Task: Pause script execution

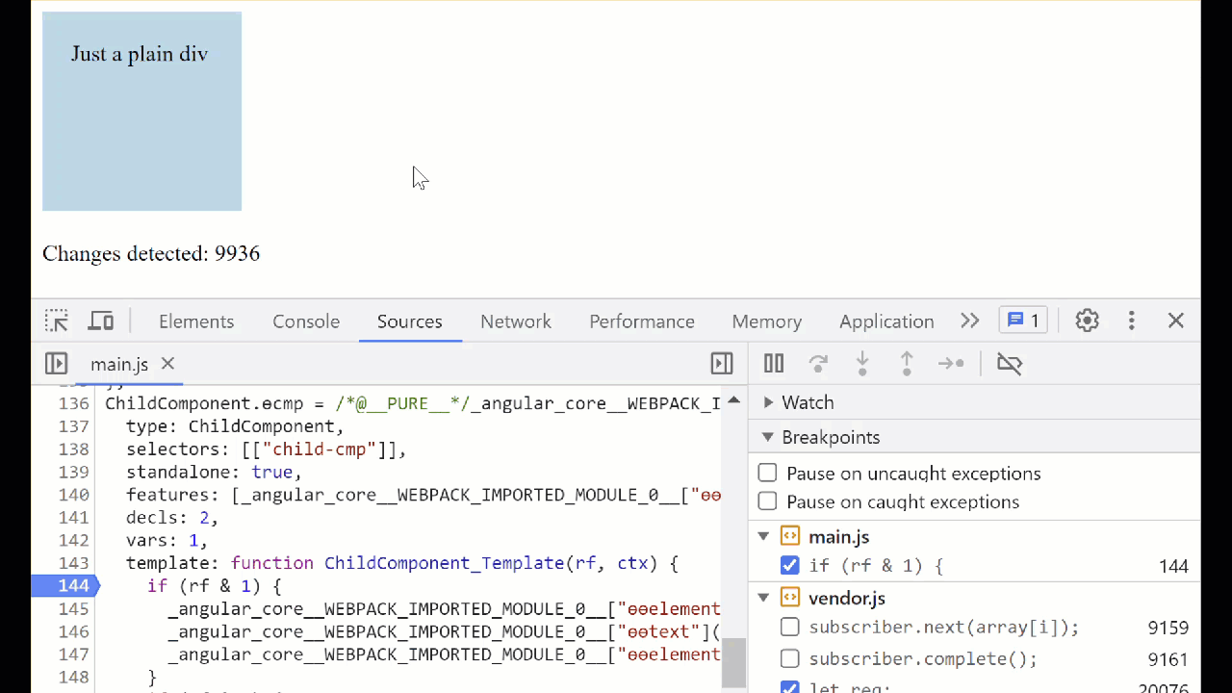Action: (774, 364)
